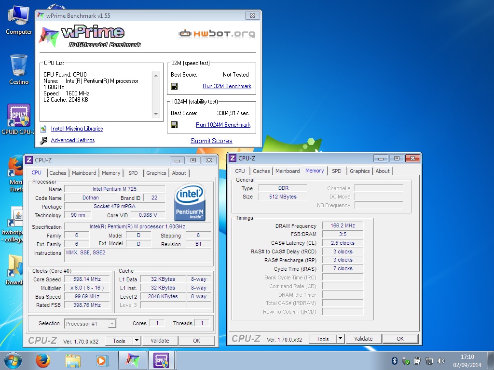
Task: Expand Tools dropdown arrow in right CPU-Z
Action: (x=340, y=339)
